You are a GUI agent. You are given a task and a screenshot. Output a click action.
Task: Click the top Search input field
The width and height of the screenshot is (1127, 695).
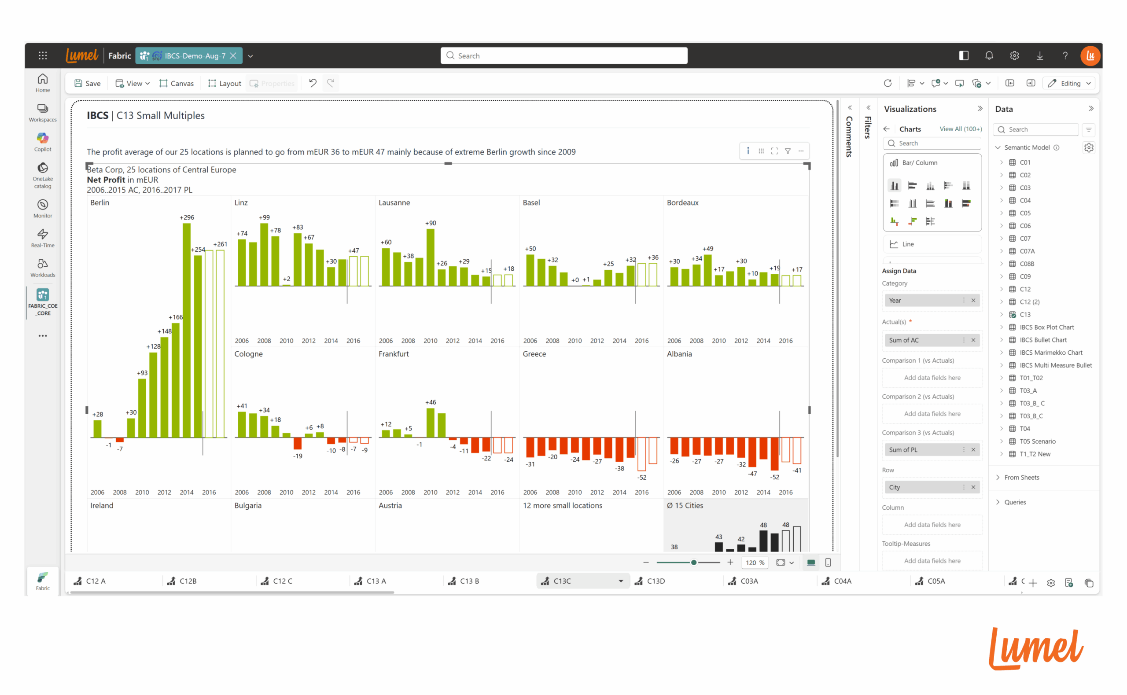(x=564, y=55)
